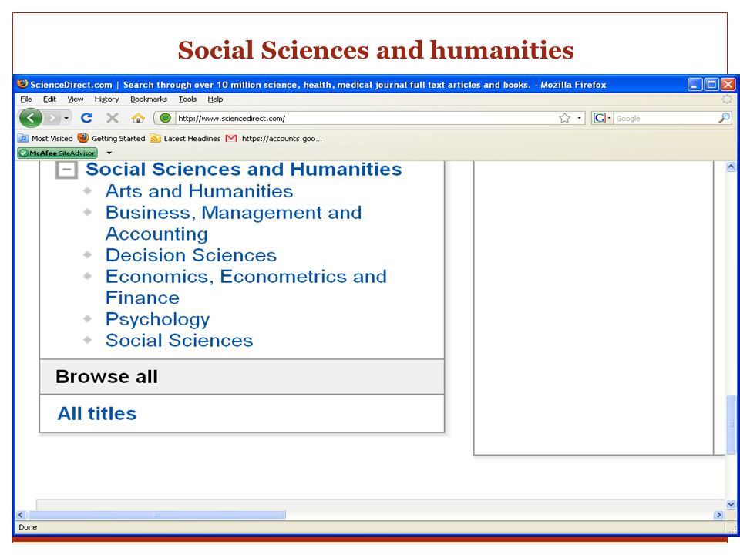Open the Google search engine selector
The width and height of the screenshot is (740, 555).
pos(602,118)
